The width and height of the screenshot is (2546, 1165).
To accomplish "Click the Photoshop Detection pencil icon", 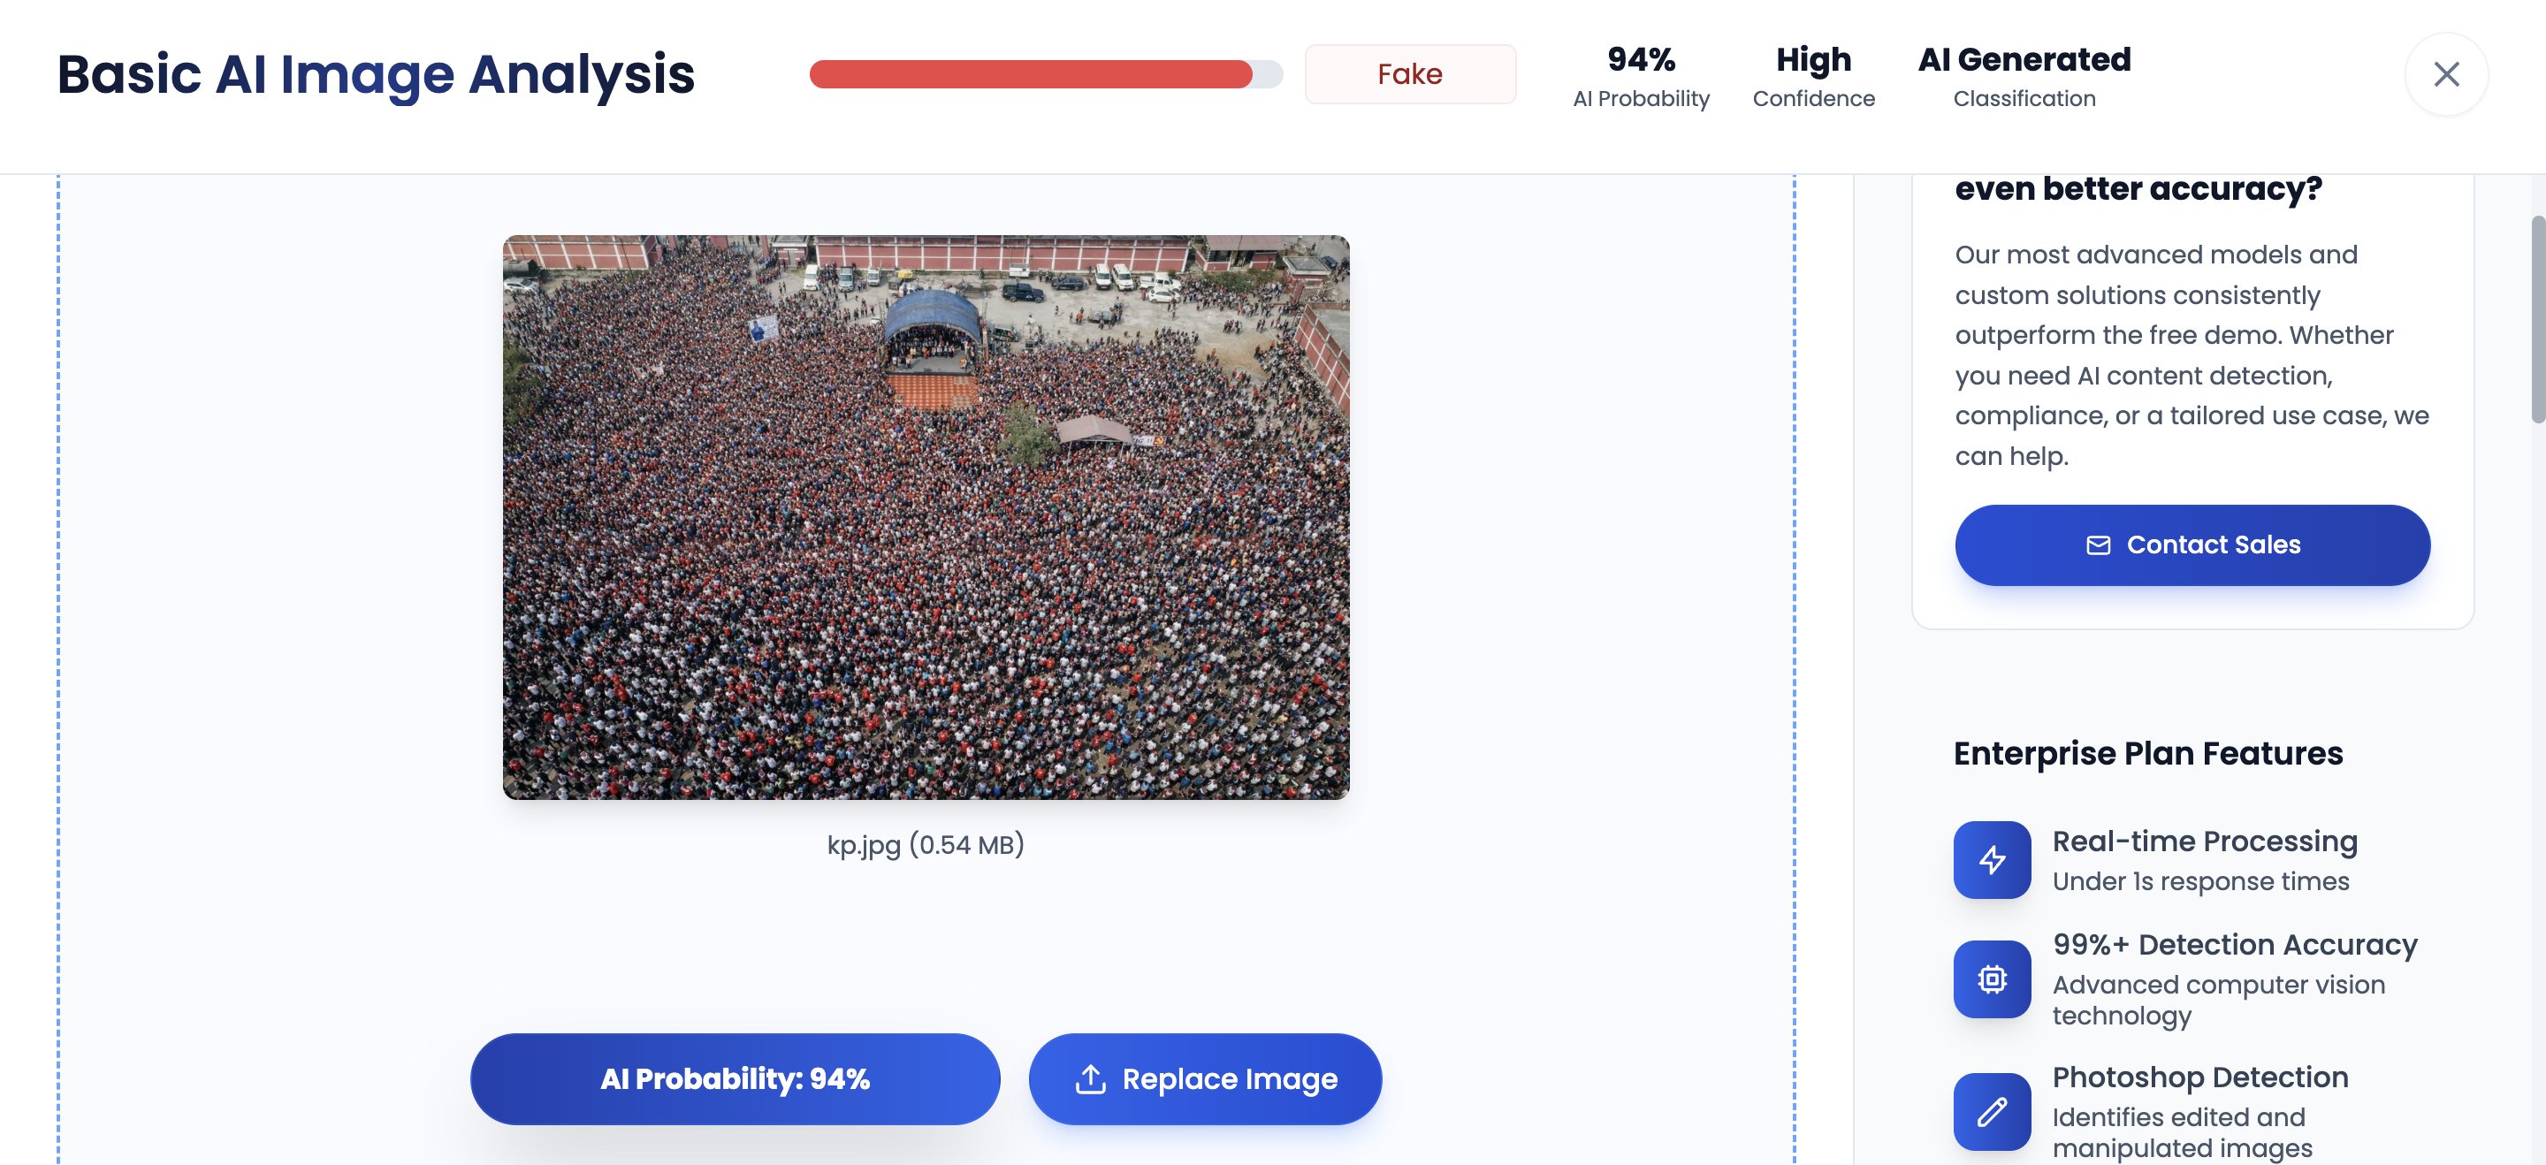I will pos(1992,1111).
